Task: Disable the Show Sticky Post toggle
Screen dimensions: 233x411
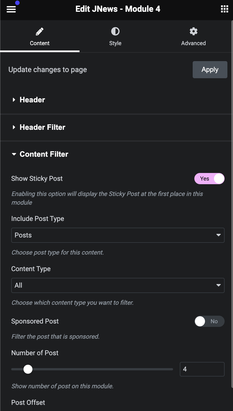Action: 209,179
